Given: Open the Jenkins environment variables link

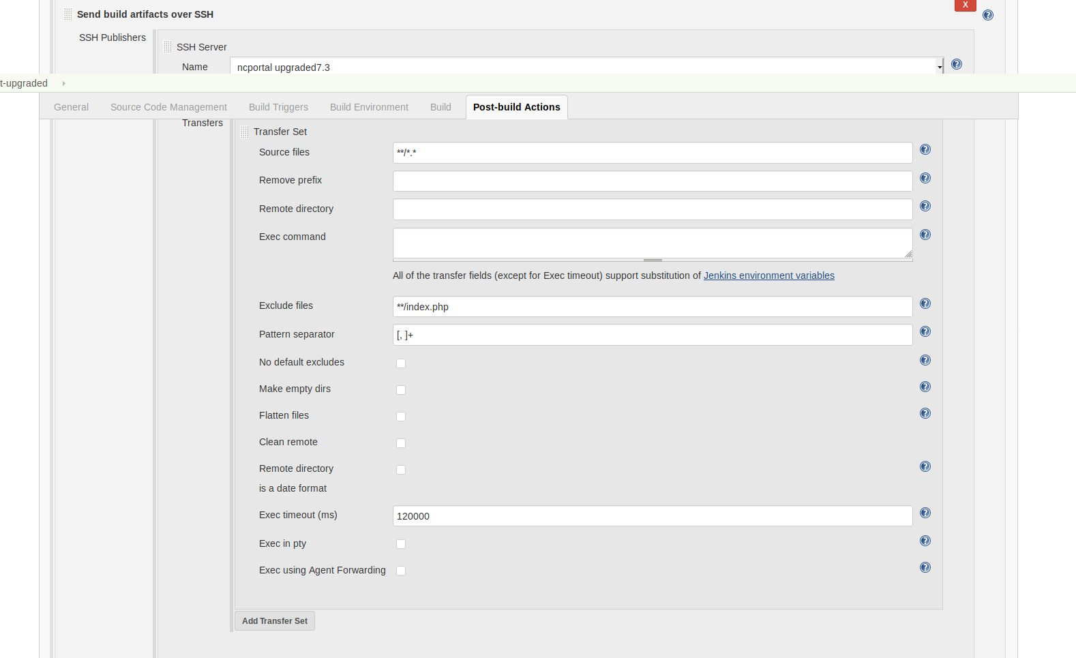Looking at the screenshot, I should tap(768, 275).
